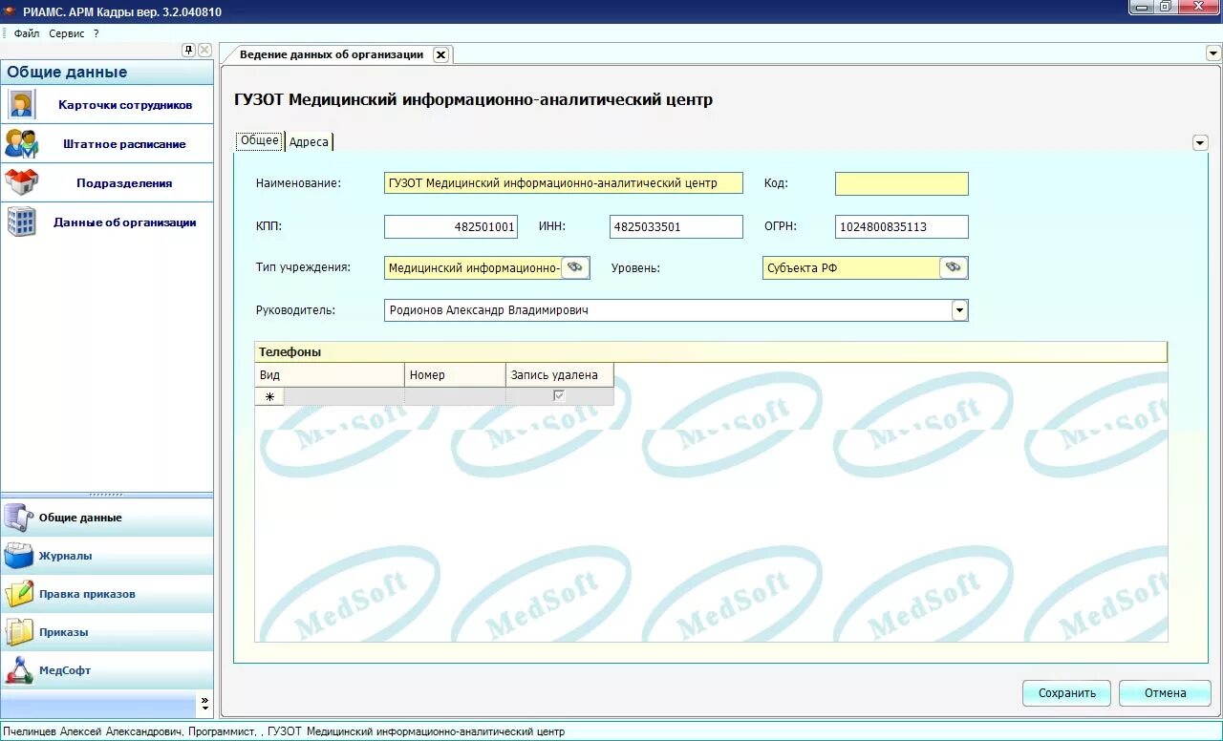The image size is (1223, 741).
Task: Click the Уровень field Субъекта РФ
Action: (851, 268)
